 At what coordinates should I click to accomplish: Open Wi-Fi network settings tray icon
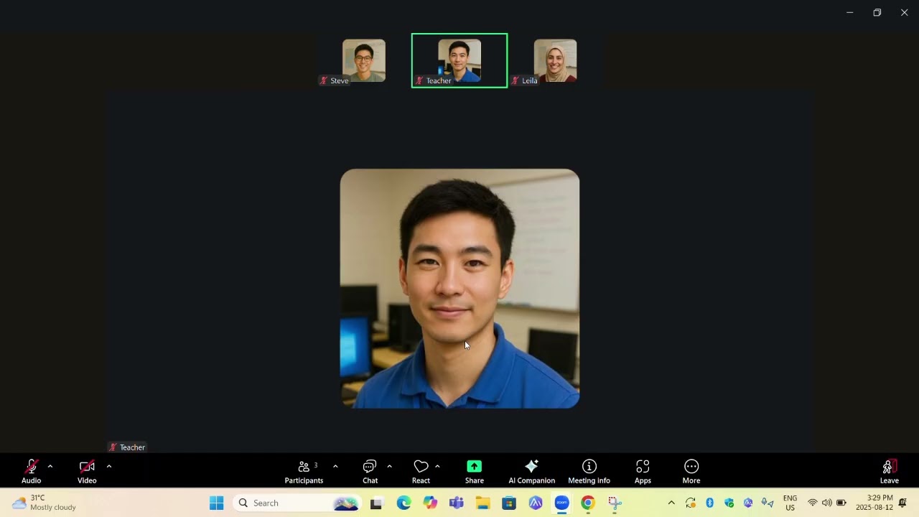pyautogui.click(x=813, y=503)
